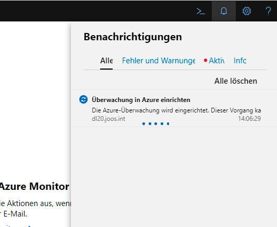The width and height of the screenshot is (277, 227).
Task: Click the Die Azure-Überwachung wird eingerichtet description
Action: [x=176, y=110]
